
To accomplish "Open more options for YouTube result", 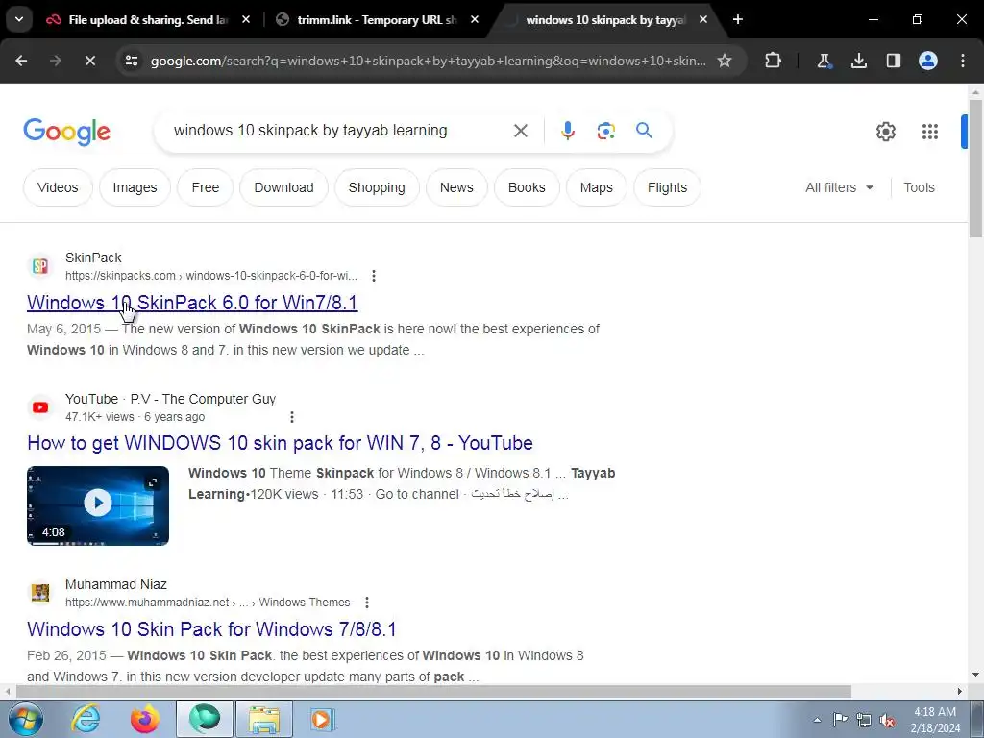I will pyautogui.click(x=292, y=417).
